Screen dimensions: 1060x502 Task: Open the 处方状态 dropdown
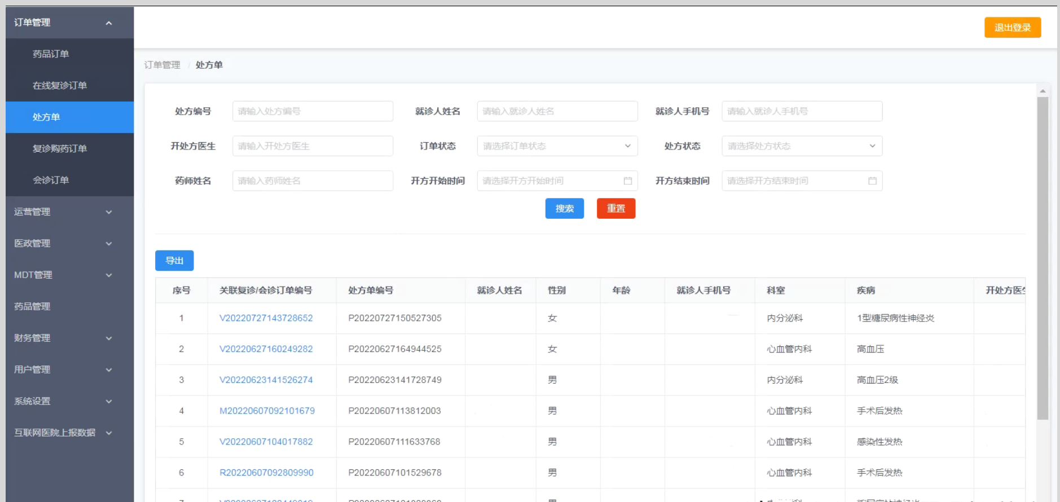pyautogui.click(x=801, y=146)
